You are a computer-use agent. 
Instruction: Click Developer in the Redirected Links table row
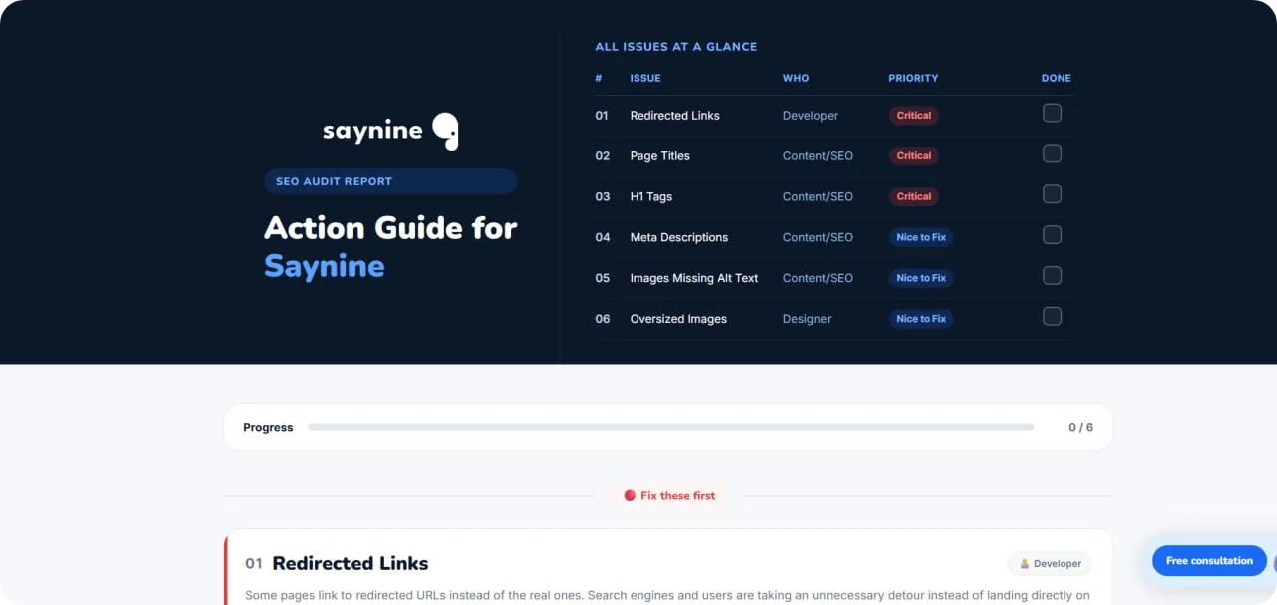click(x=810, y=116)
